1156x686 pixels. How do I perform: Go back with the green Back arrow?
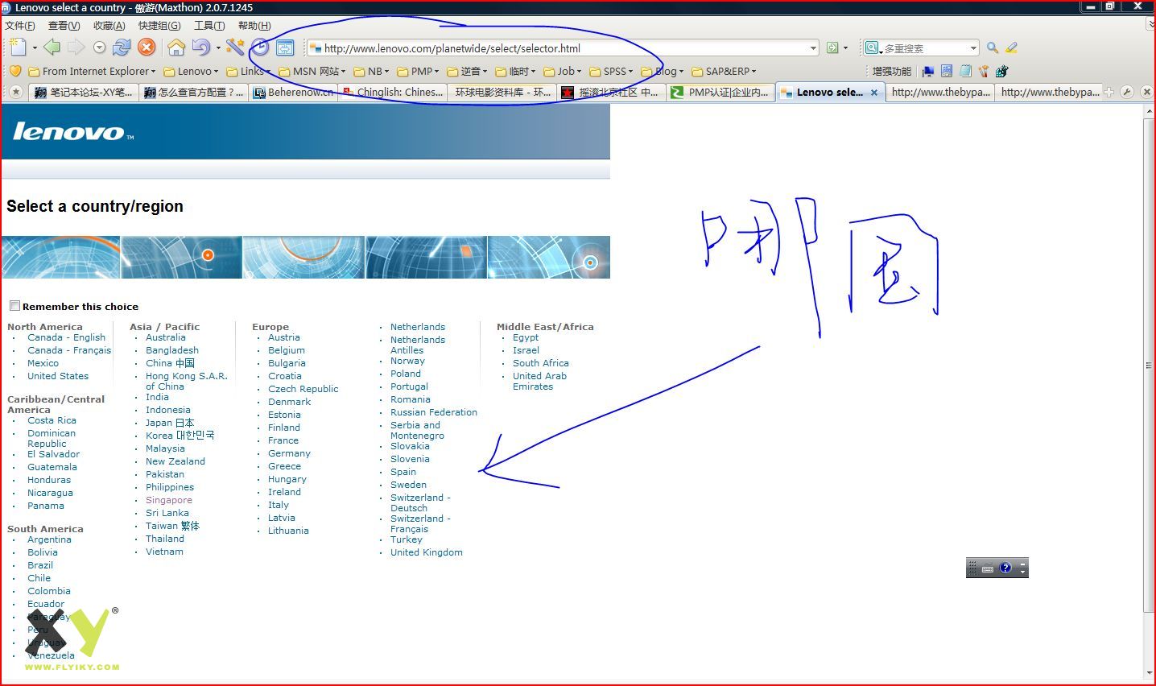click(x=52, y=48)
